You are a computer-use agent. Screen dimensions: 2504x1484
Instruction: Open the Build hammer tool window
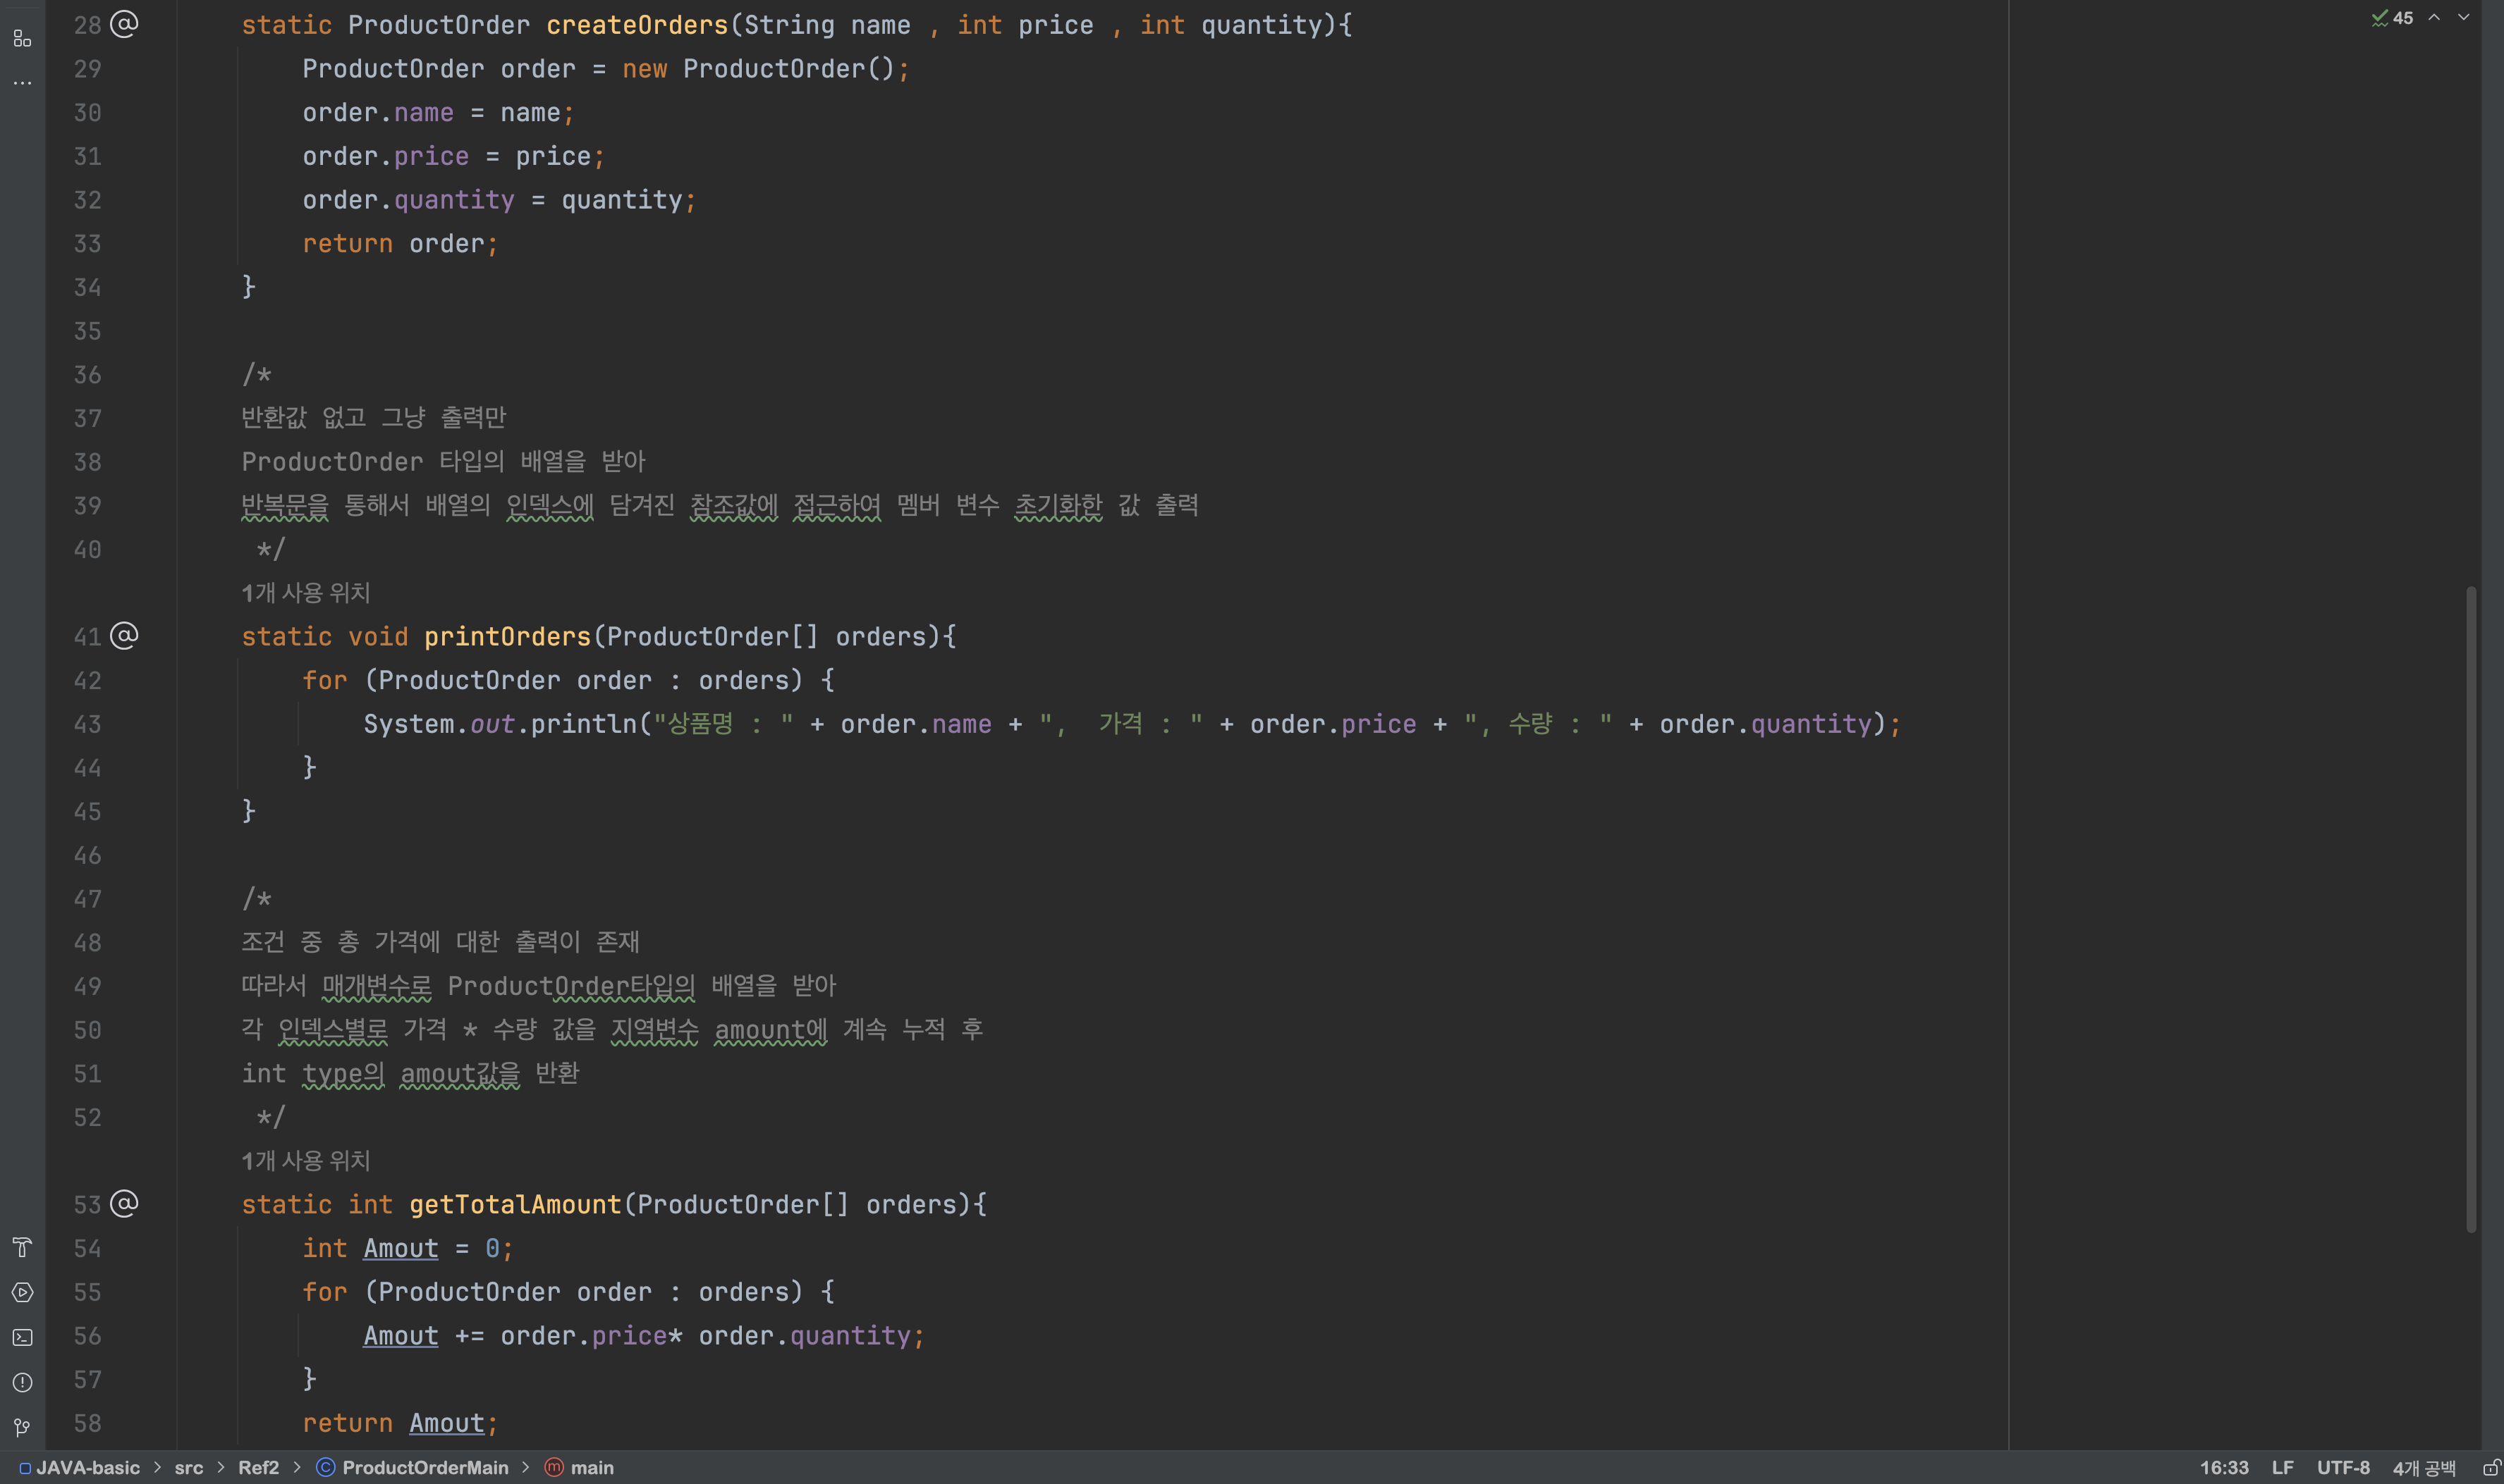point(22,1247)
